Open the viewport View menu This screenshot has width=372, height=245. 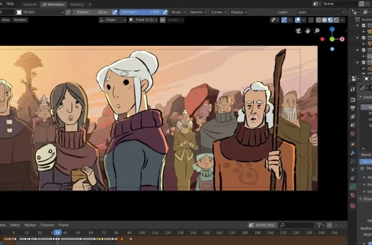(x=5, y=20)
